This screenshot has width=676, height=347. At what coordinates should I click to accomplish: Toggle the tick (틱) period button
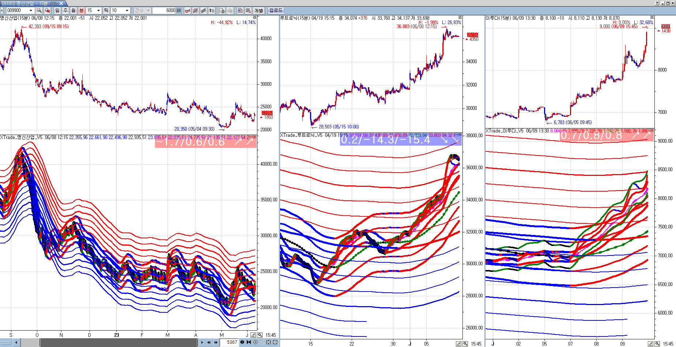(x=106, y=11)
